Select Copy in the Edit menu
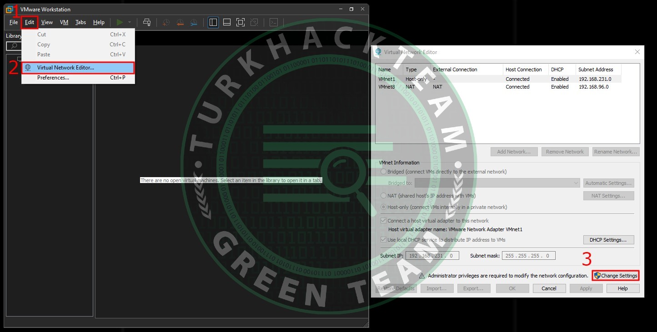This screenshot has width=657, height=332. click(78, 45)
